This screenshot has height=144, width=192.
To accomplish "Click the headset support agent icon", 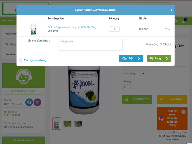I will point(24,76).
